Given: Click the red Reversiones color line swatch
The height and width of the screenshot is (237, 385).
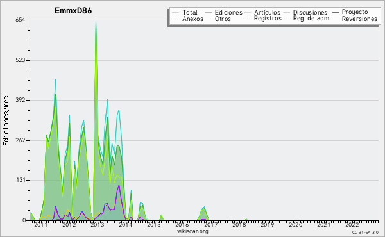Looking at the screenshot, I should pyautogui.click(x=336, y=19).
